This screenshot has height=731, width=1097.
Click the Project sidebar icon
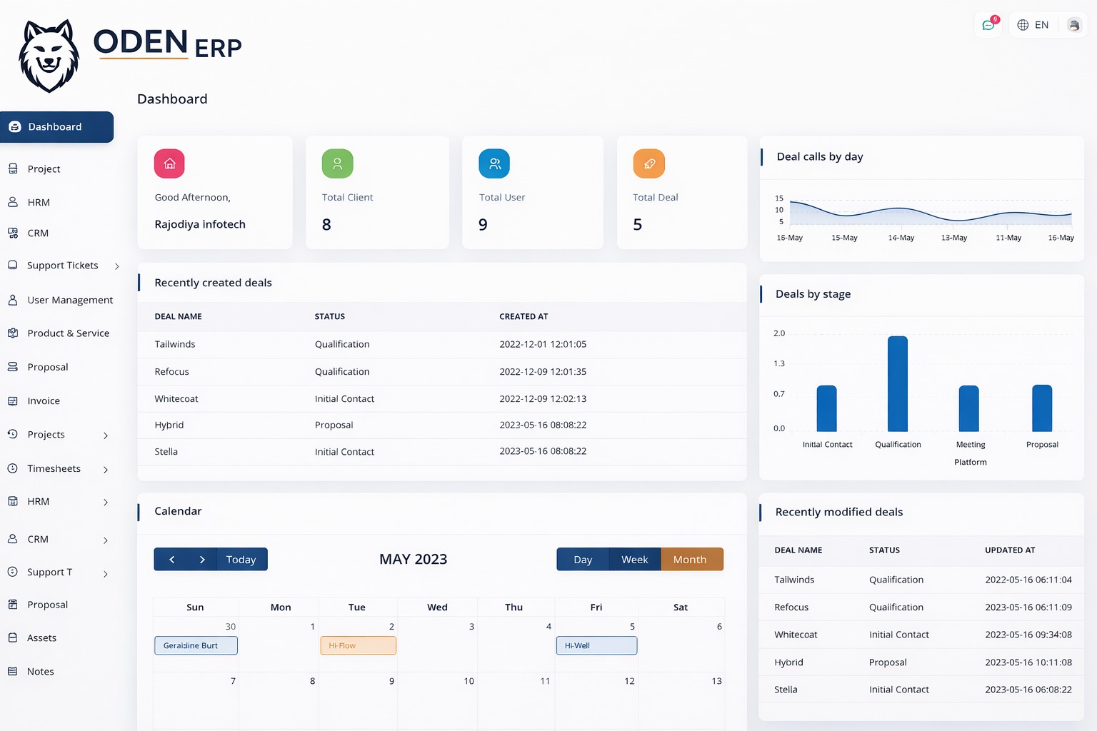pos(13,168)
